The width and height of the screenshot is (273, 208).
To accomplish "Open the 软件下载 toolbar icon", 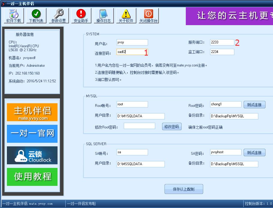I will tap(14, 16).
